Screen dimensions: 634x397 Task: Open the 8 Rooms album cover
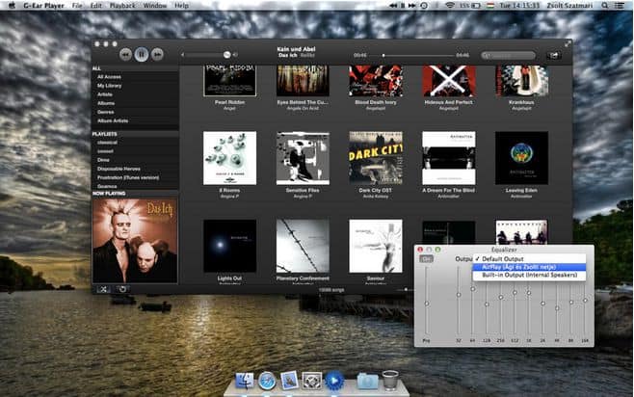click(229, 158)
